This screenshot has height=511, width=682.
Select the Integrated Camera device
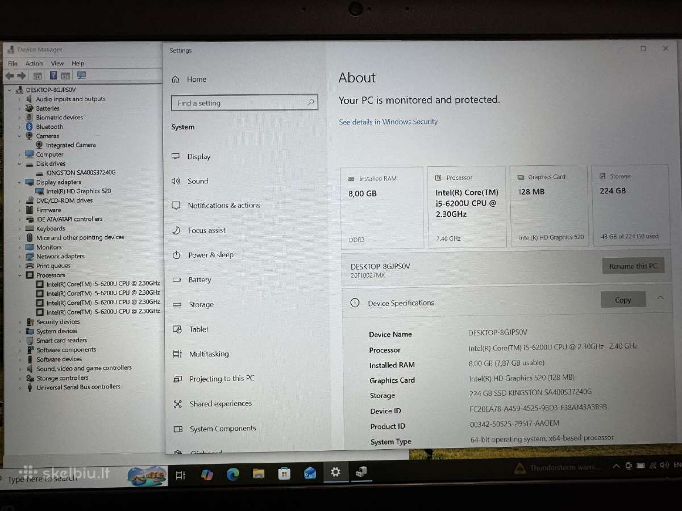point(70,145)
